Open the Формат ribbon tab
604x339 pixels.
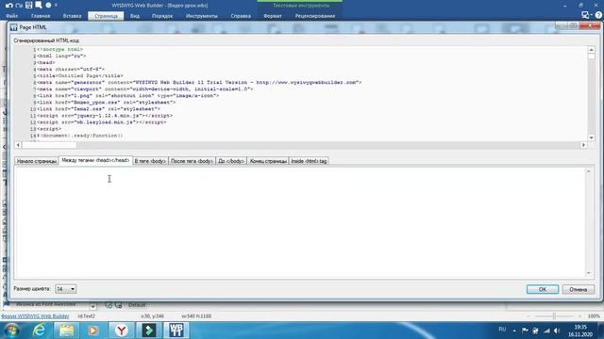coord(273,16)
